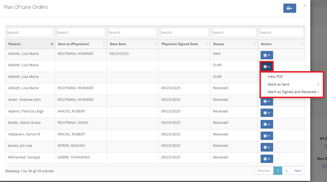The height and width of the screenshot is (182, 327).
Task: Click gear action for Adams, Patricia Leigh
Action: point(267,113)
